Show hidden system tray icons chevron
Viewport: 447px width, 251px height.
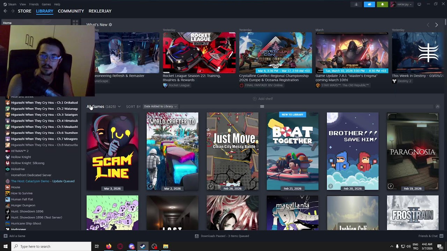pyautogui.click(x=391, y=246)
